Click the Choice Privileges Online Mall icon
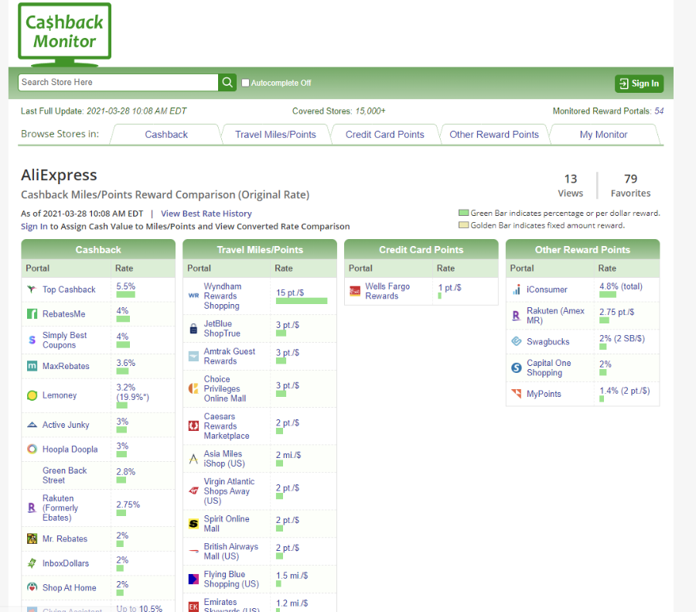The image size is (696, 612). tap(193, 388)
